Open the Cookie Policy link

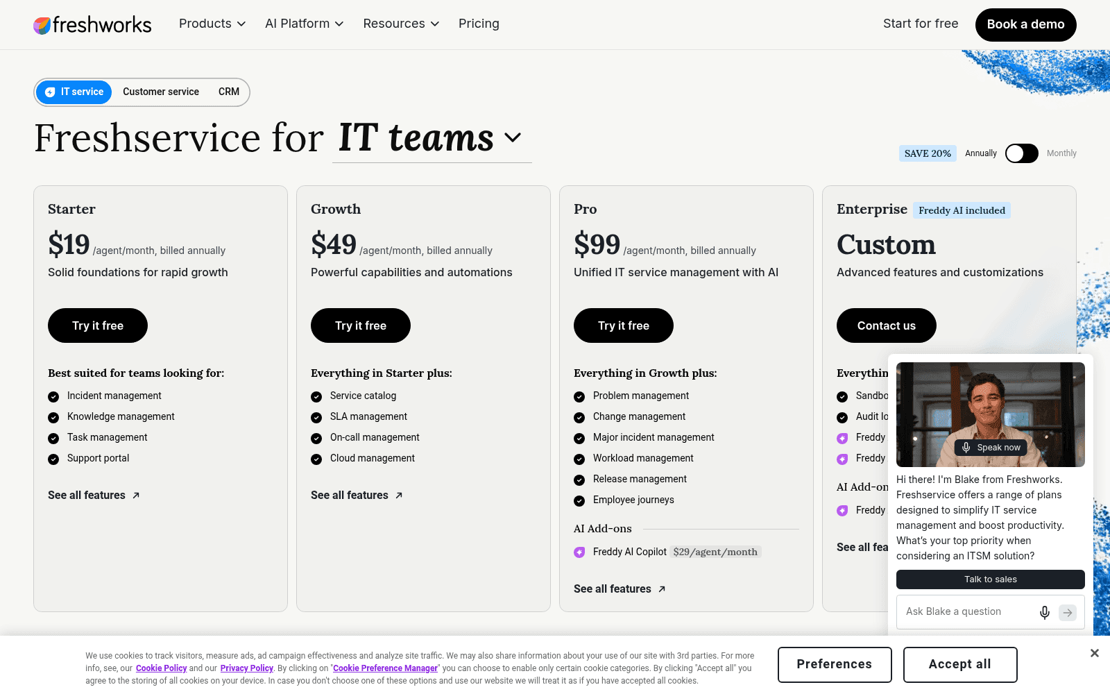tap(162, 668)
